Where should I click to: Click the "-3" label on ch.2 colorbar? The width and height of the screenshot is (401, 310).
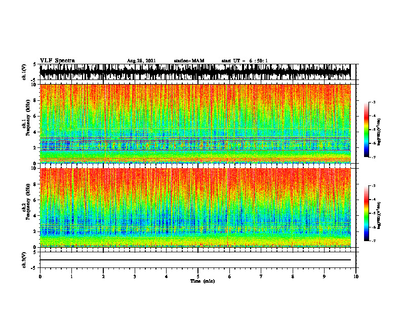(374, 186)
